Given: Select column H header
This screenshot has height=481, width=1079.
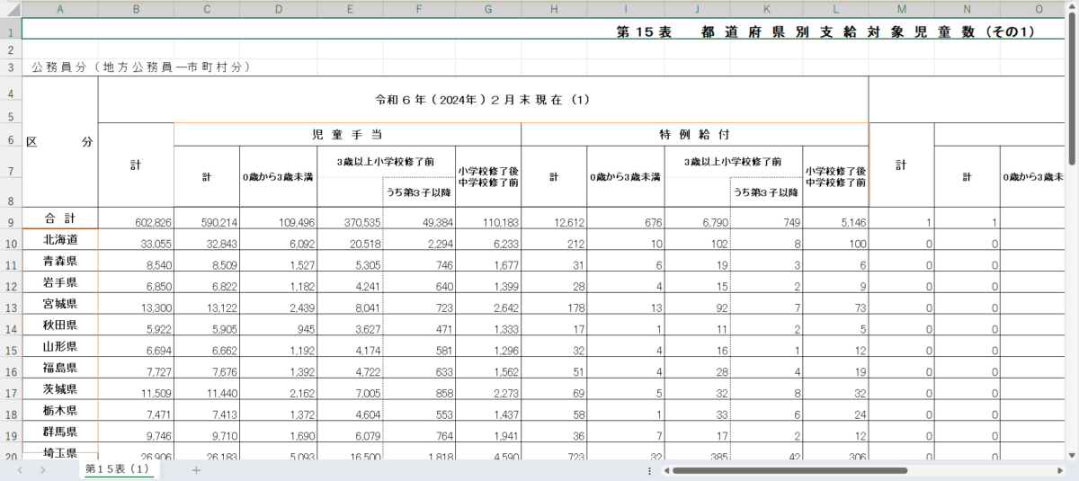Looking at the screenshot, I should click(x=554, y=9).
